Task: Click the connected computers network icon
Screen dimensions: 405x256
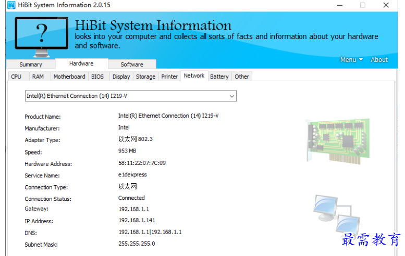Action: point(336,214)
